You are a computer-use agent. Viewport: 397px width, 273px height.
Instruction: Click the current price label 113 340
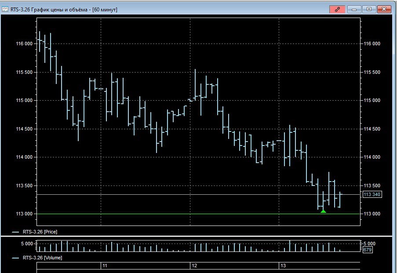(x=372, y=194)
